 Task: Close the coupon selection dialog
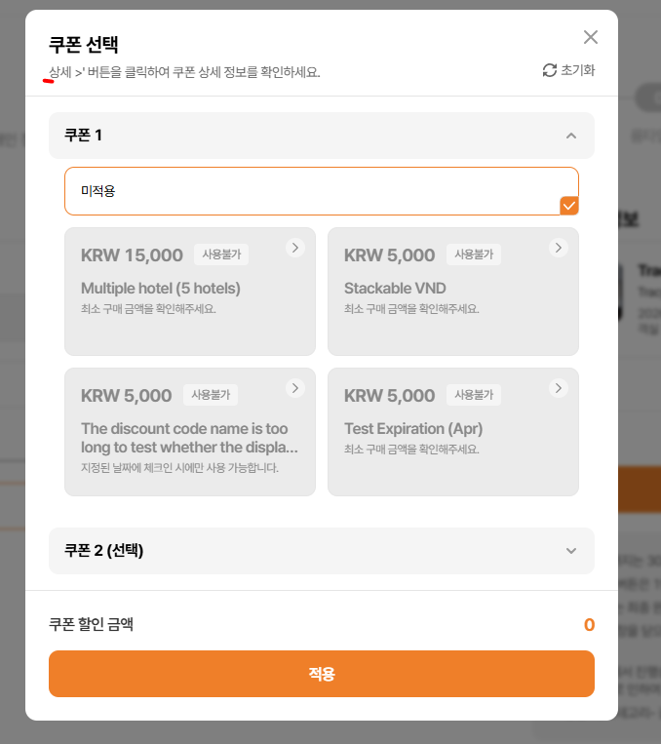[x=590, y=37]
